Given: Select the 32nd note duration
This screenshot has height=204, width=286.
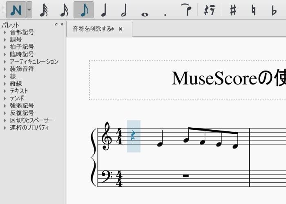Looking at the screenshot, I should pos(44,10).
